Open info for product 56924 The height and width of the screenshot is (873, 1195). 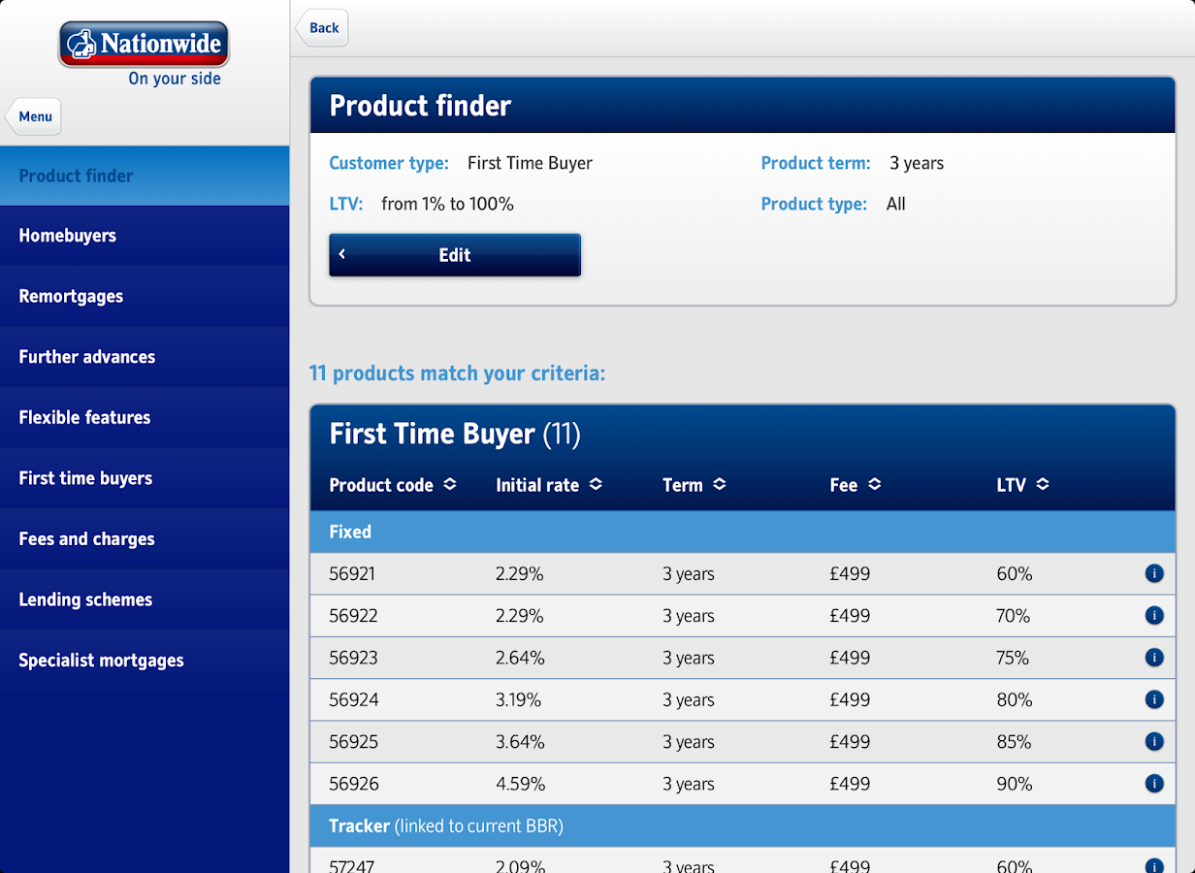tap(1154, 699)
